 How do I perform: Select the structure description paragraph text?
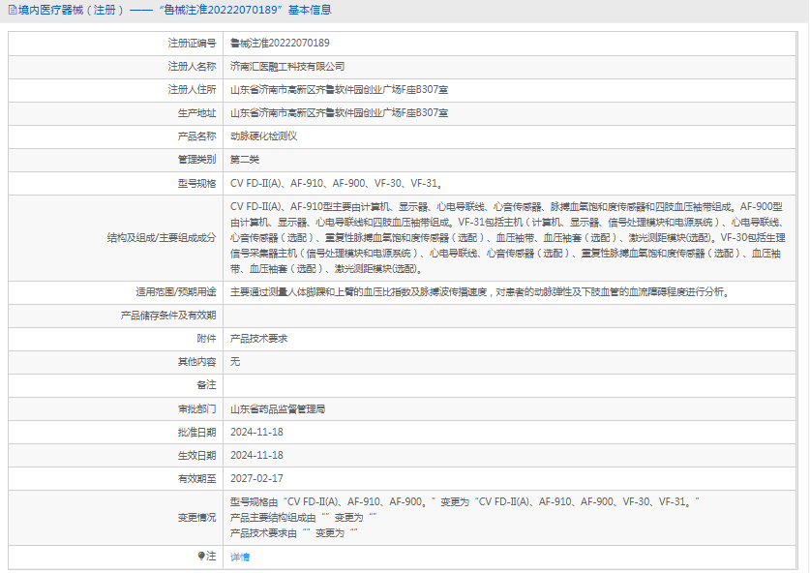coord(508,238)
